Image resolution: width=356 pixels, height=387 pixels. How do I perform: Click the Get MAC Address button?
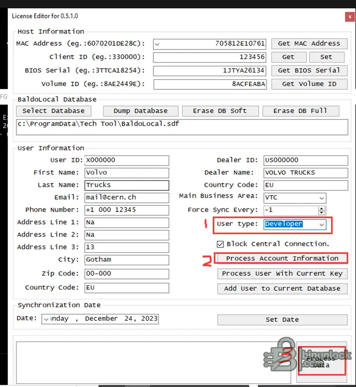point(309,44)
